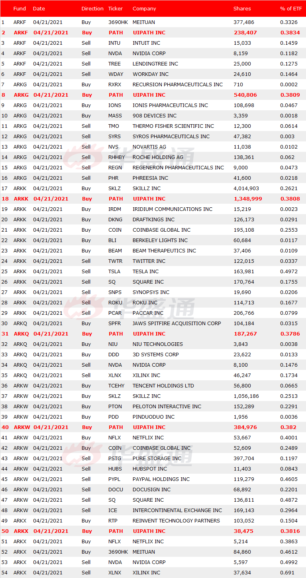Click the 238,407 shares value

point(245,32)
